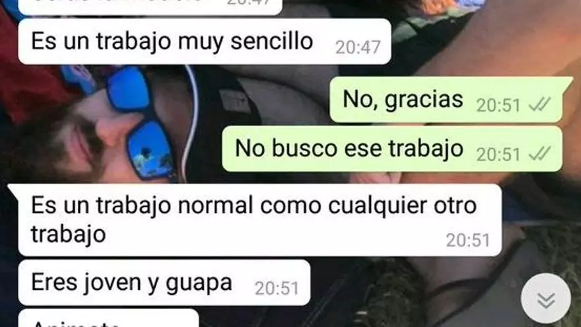
Task: Click the 20:51 time on "No, gracias"
Action: coord(498,106)
